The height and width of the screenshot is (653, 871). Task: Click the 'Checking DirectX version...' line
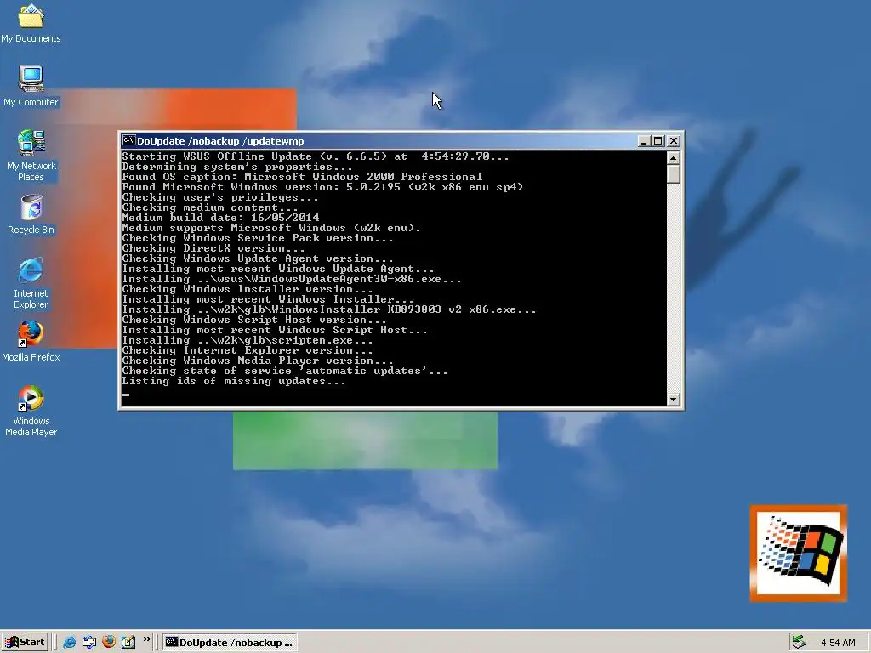point(213,248)
